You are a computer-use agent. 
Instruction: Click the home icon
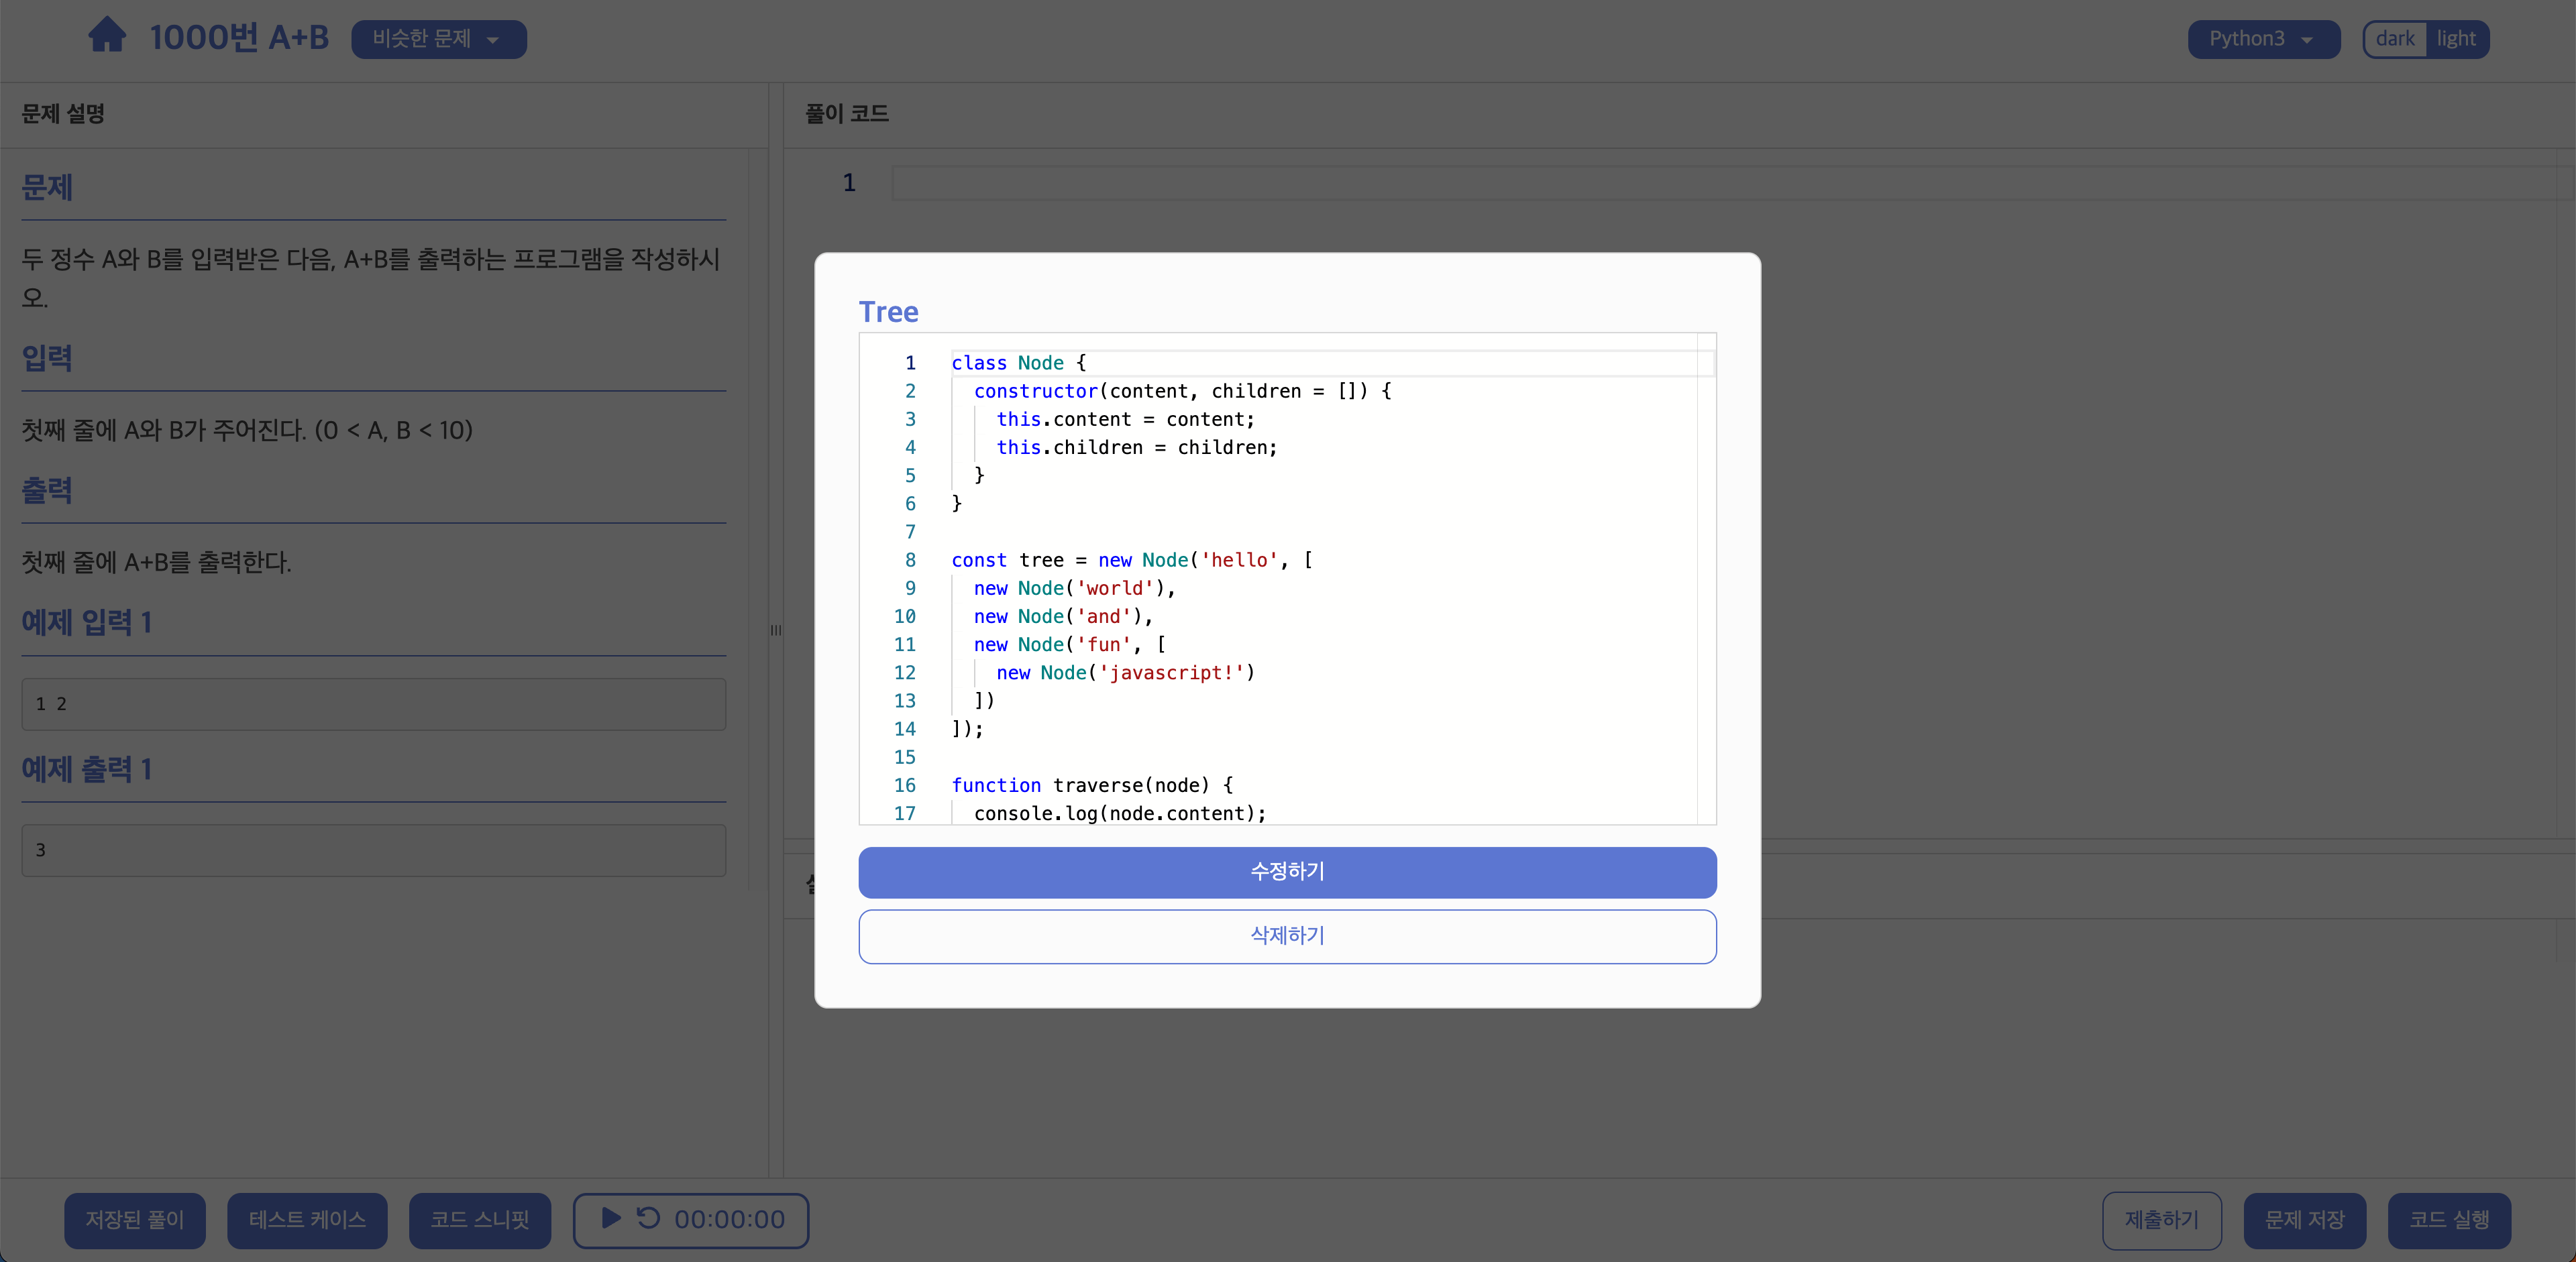tap(107, 36)
